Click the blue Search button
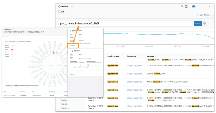This screenshot has width=216, height=113. pyautogui.click(x=198, y=24)
